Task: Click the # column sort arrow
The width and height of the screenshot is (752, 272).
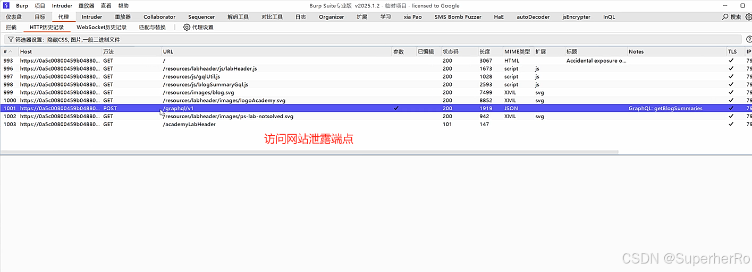Action: click(10, 51)
